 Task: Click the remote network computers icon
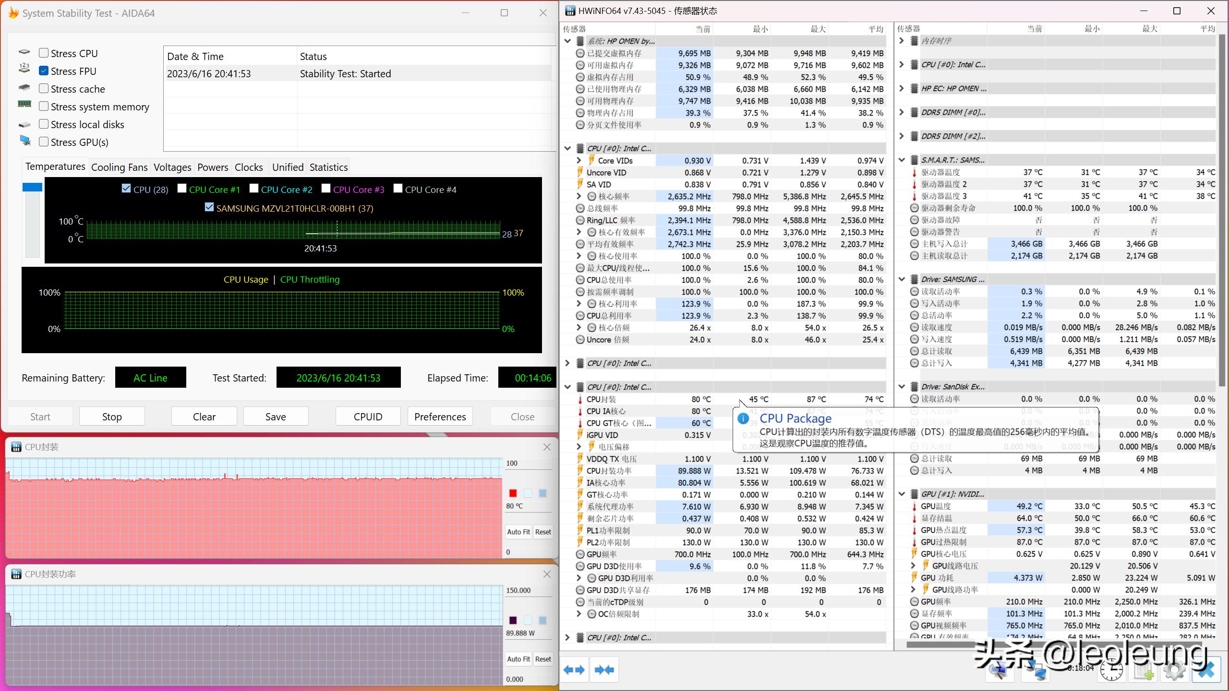[1036, 670]
